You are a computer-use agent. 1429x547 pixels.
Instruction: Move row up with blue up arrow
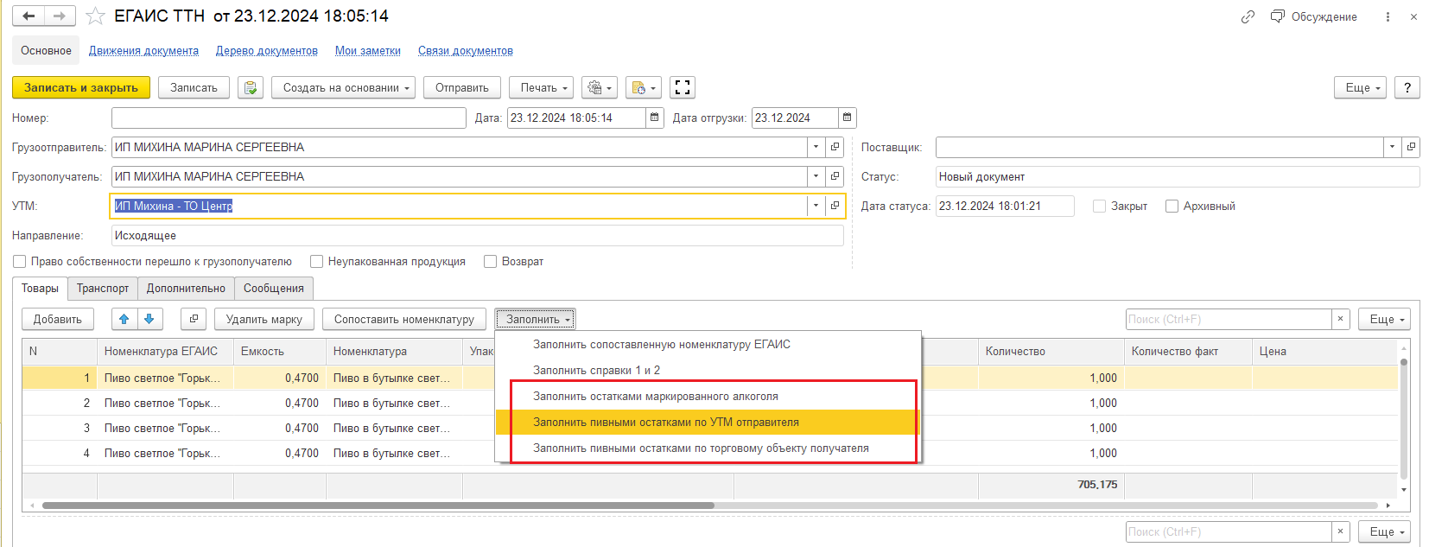[124, 319]
